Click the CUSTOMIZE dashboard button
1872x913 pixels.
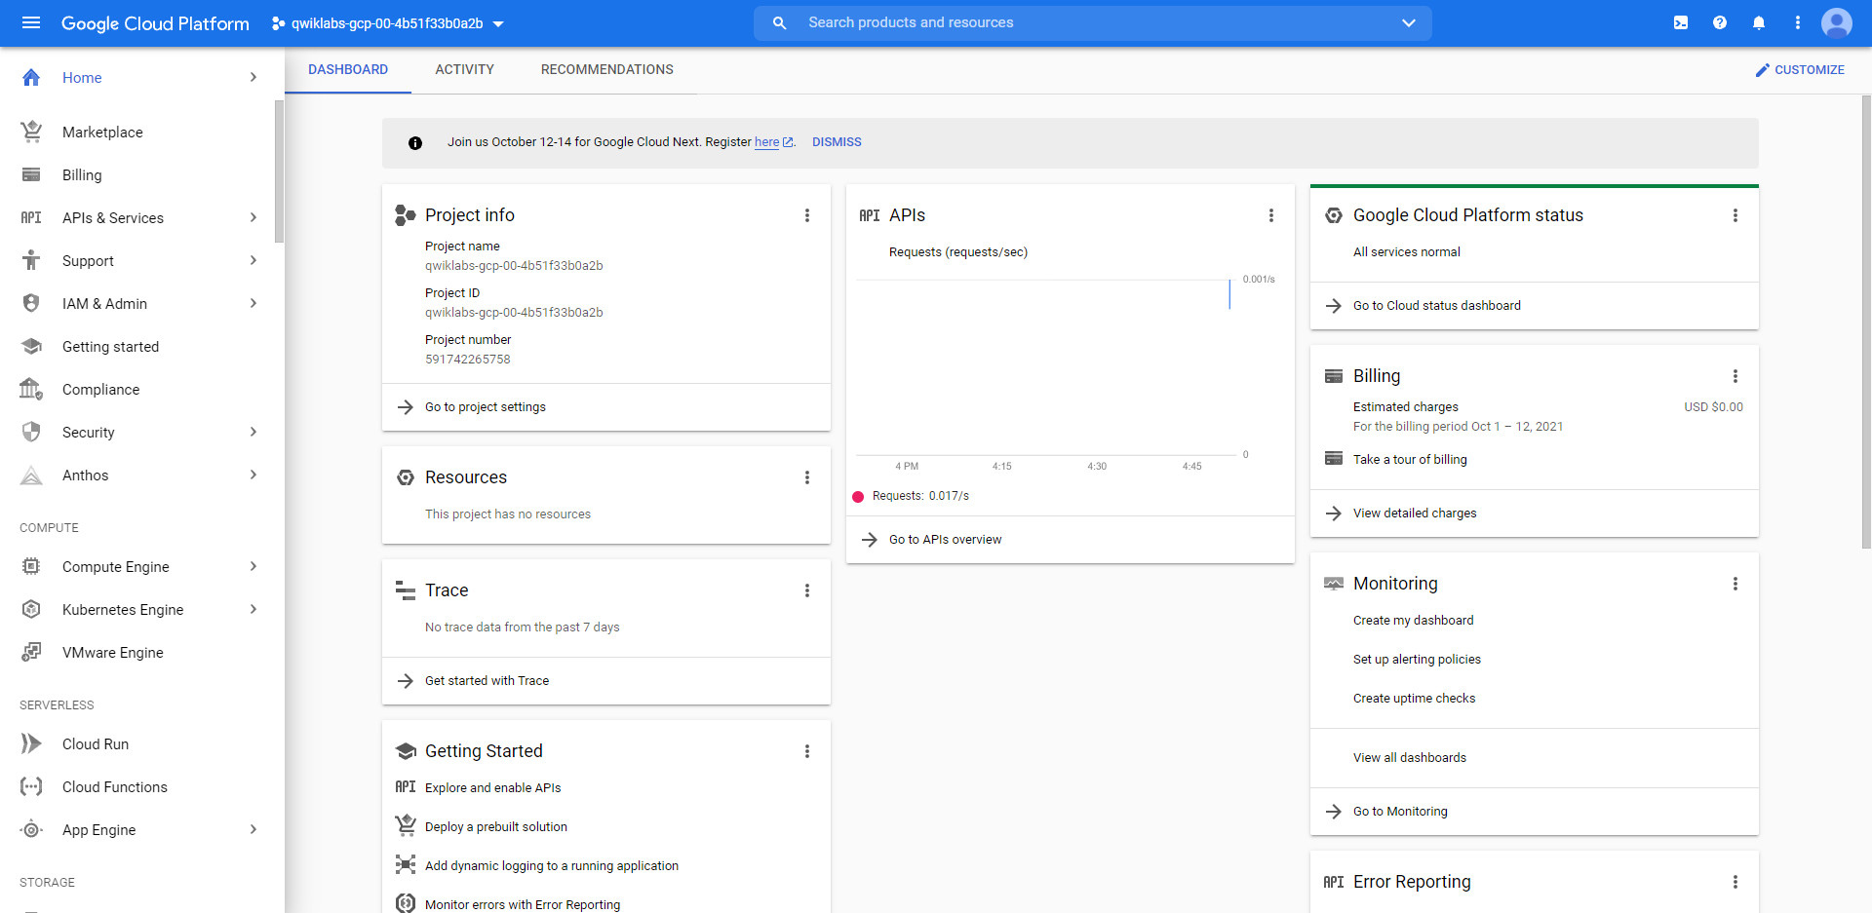(1799, 69)
